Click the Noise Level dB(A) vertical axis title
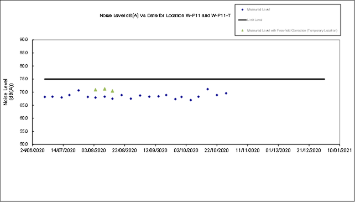Image resolution: width=355 pixels, height=202 pixels. 9,92
